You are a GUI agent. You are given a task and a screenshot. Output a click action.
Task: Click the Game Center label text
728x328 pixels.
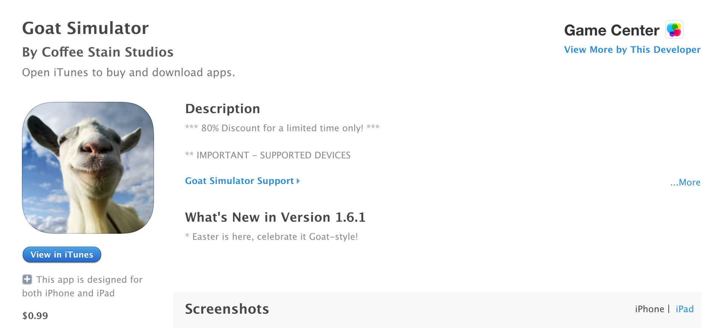612,30
